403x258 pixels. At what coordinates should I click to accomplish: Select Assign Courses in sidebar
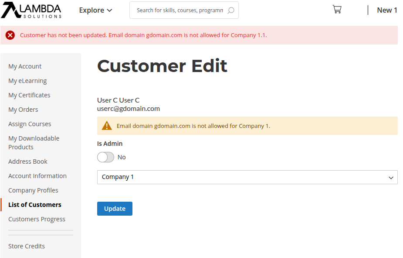click(30, 124)
